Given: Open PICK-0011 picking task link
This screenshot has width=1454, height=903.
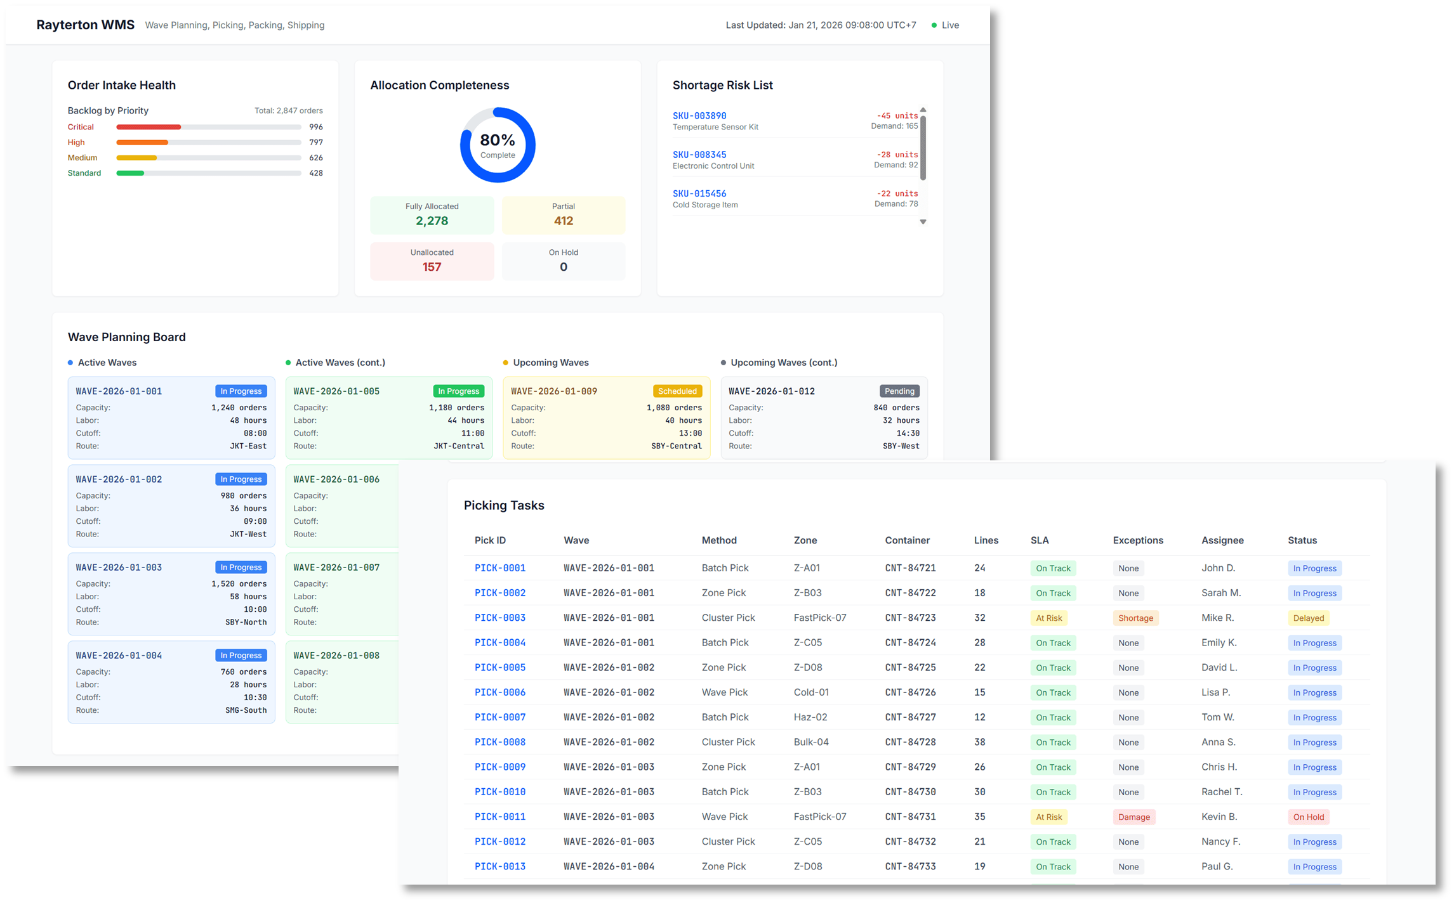Looking at the screenshot, I should [x=499, y=817].
